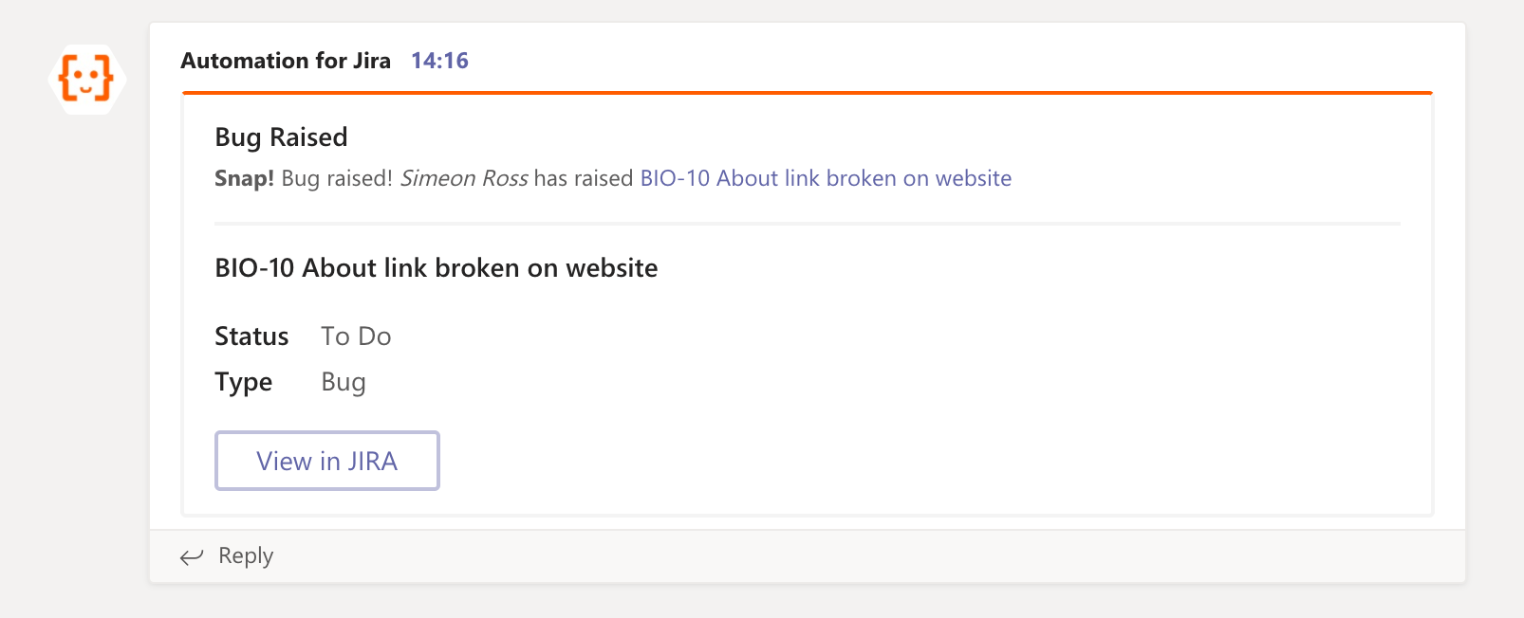Click the bold BIO-10 issue heading
This screenshot has height=618, width=1524.
point(436,268)
